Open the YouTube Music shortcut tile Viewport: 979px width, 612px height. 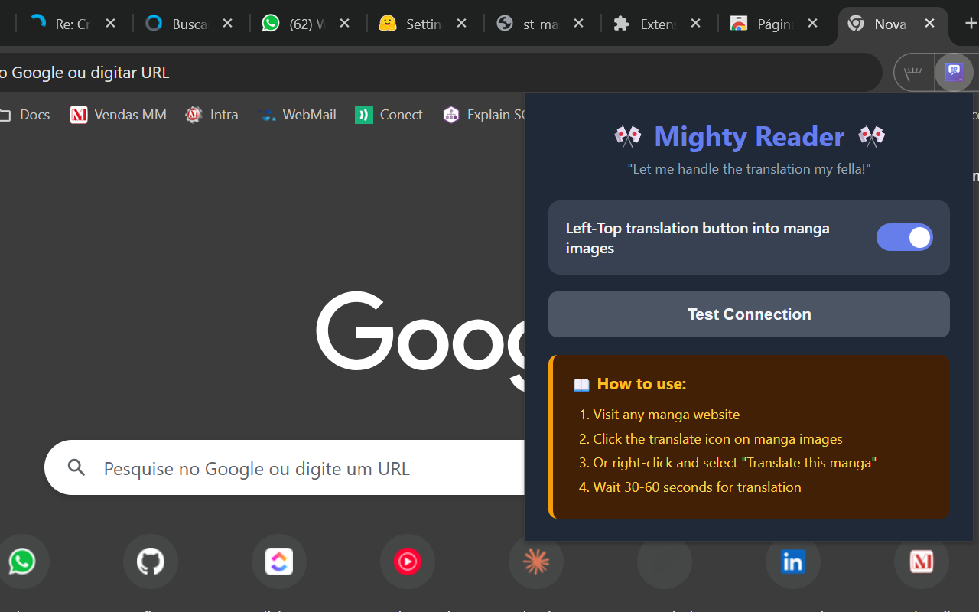click(x=408, y=562)
